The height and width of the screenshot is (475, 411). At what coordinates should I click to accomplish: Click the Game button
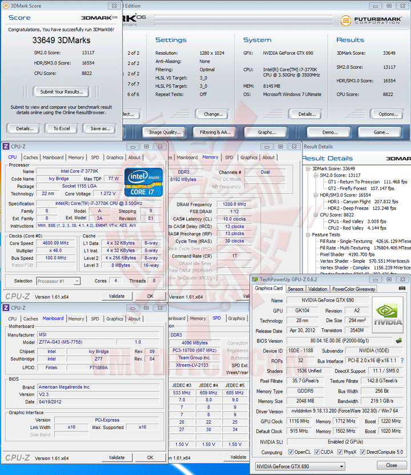point(381,132)
